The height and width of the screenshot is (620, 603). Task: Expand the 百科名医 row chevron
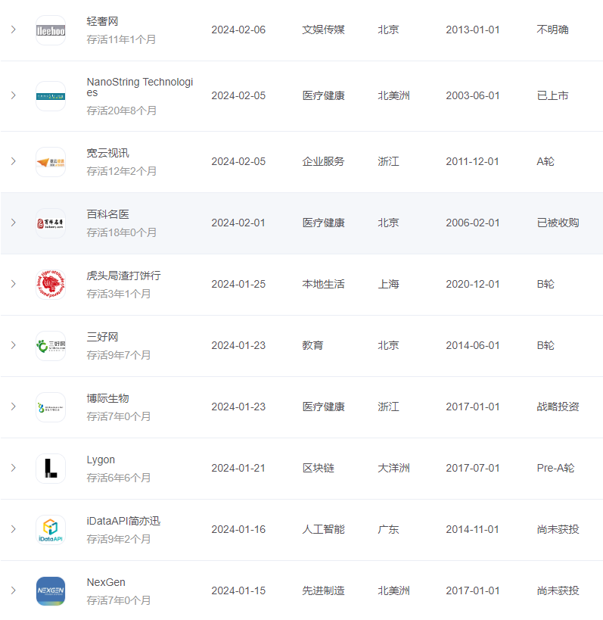pyautogui.click(x=14, y=223)
